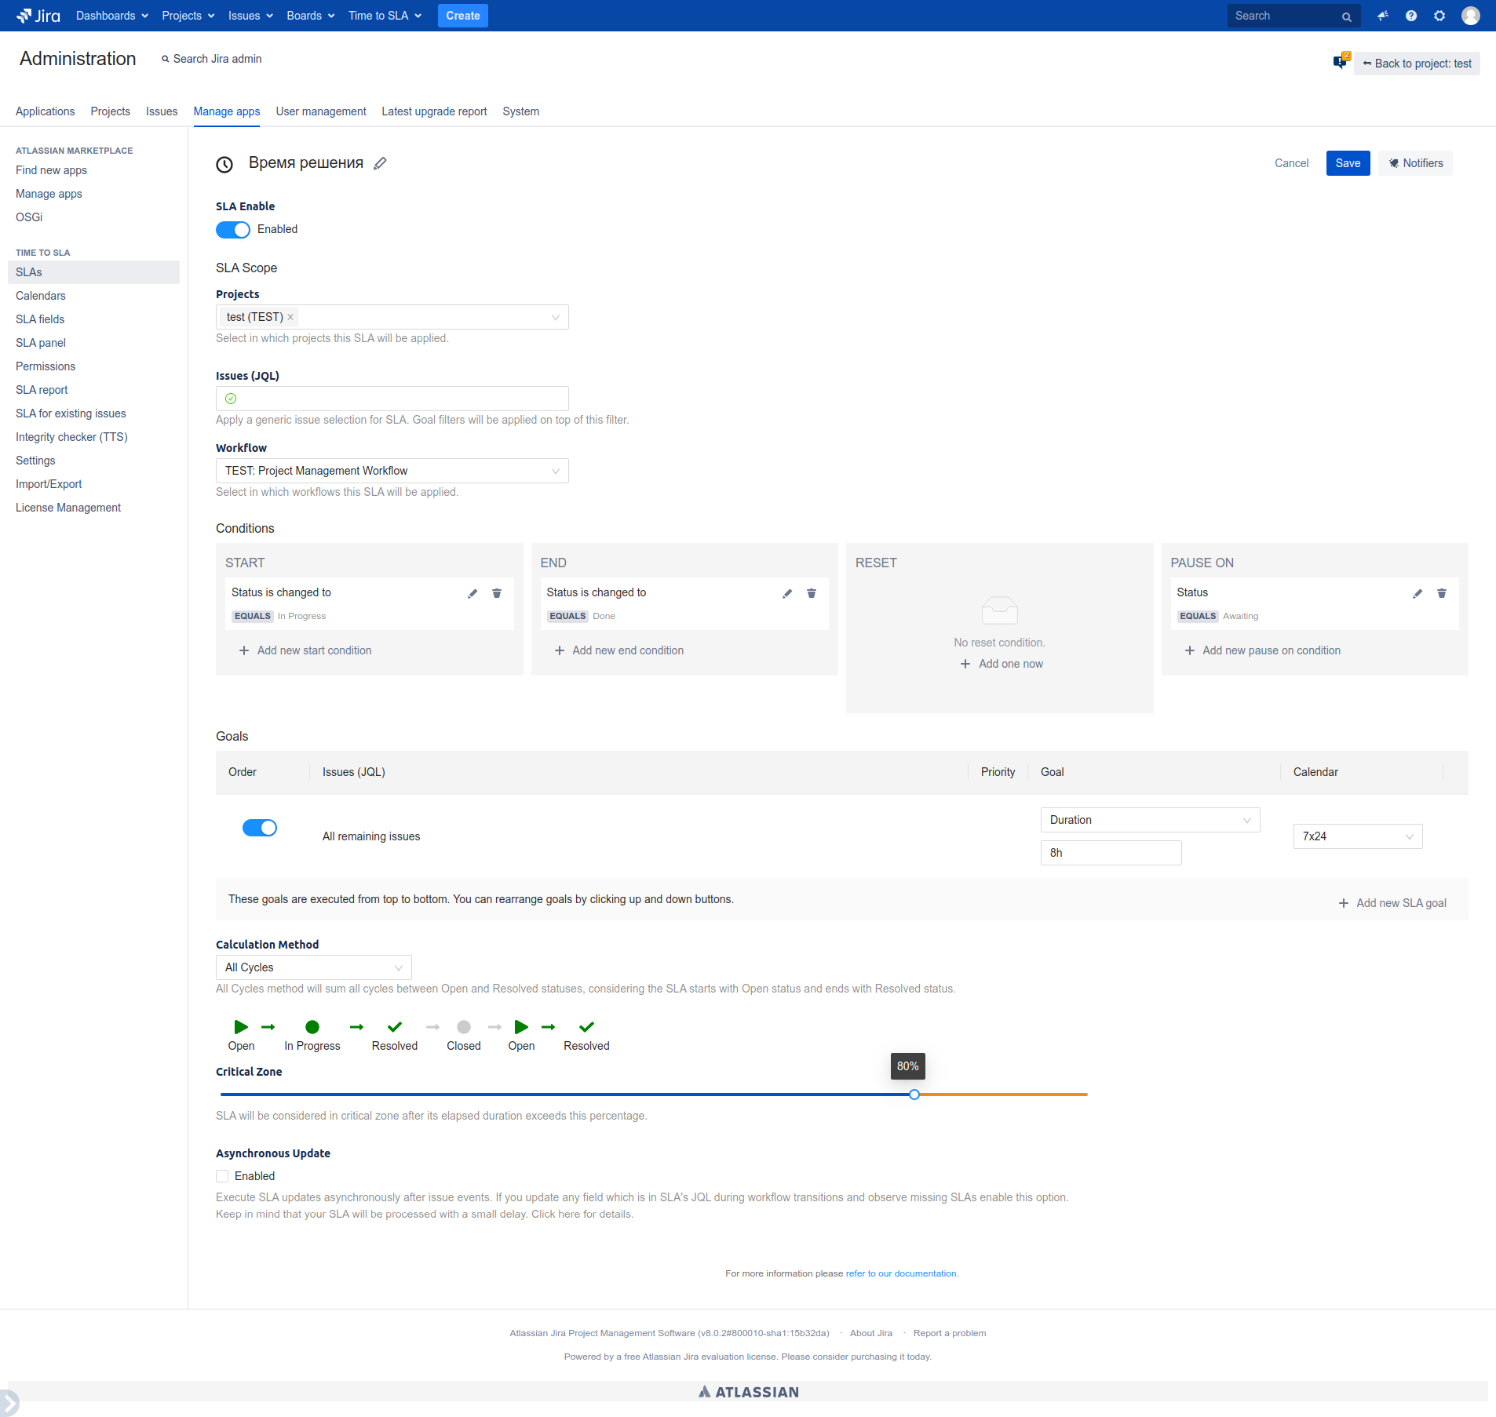
Task: Open the Notifiers button
Action: pyautogui.click(x=1416, y=163)
